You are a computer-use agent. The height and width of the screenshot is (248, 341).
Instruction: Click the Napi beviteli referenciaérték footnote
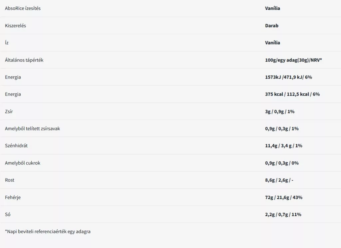point(48,231)
